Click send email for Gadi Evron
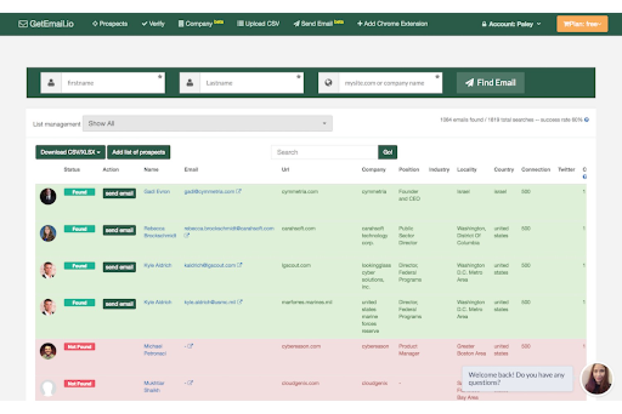 [119, 193]
